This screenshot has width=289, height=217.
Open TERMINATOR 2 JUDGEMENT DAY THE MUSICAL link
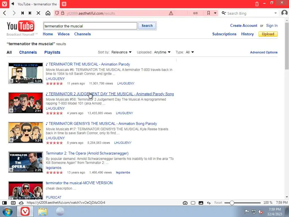[110, 94]
